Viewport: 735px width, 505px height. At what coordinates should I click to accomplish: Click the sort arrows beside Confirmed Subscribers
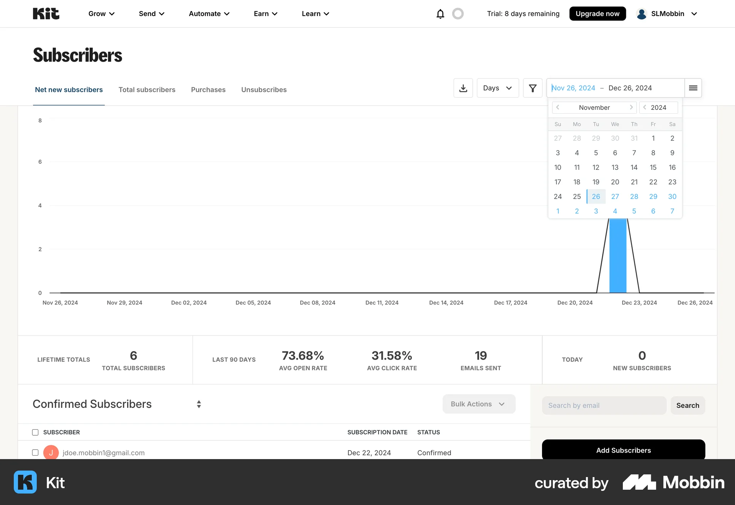(x=199, y=404)
